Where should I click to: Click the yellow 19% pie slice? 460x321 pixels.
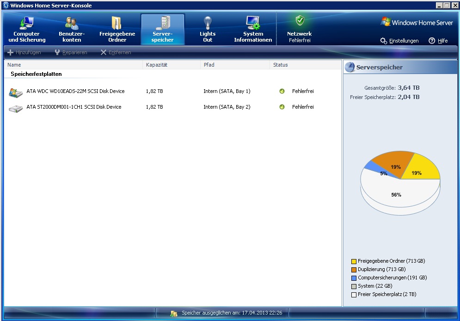tap(421, 169)
